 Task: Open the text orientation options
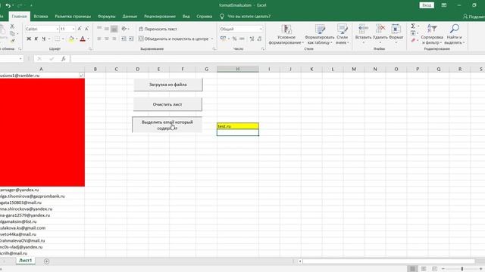(x=124, y=29)
